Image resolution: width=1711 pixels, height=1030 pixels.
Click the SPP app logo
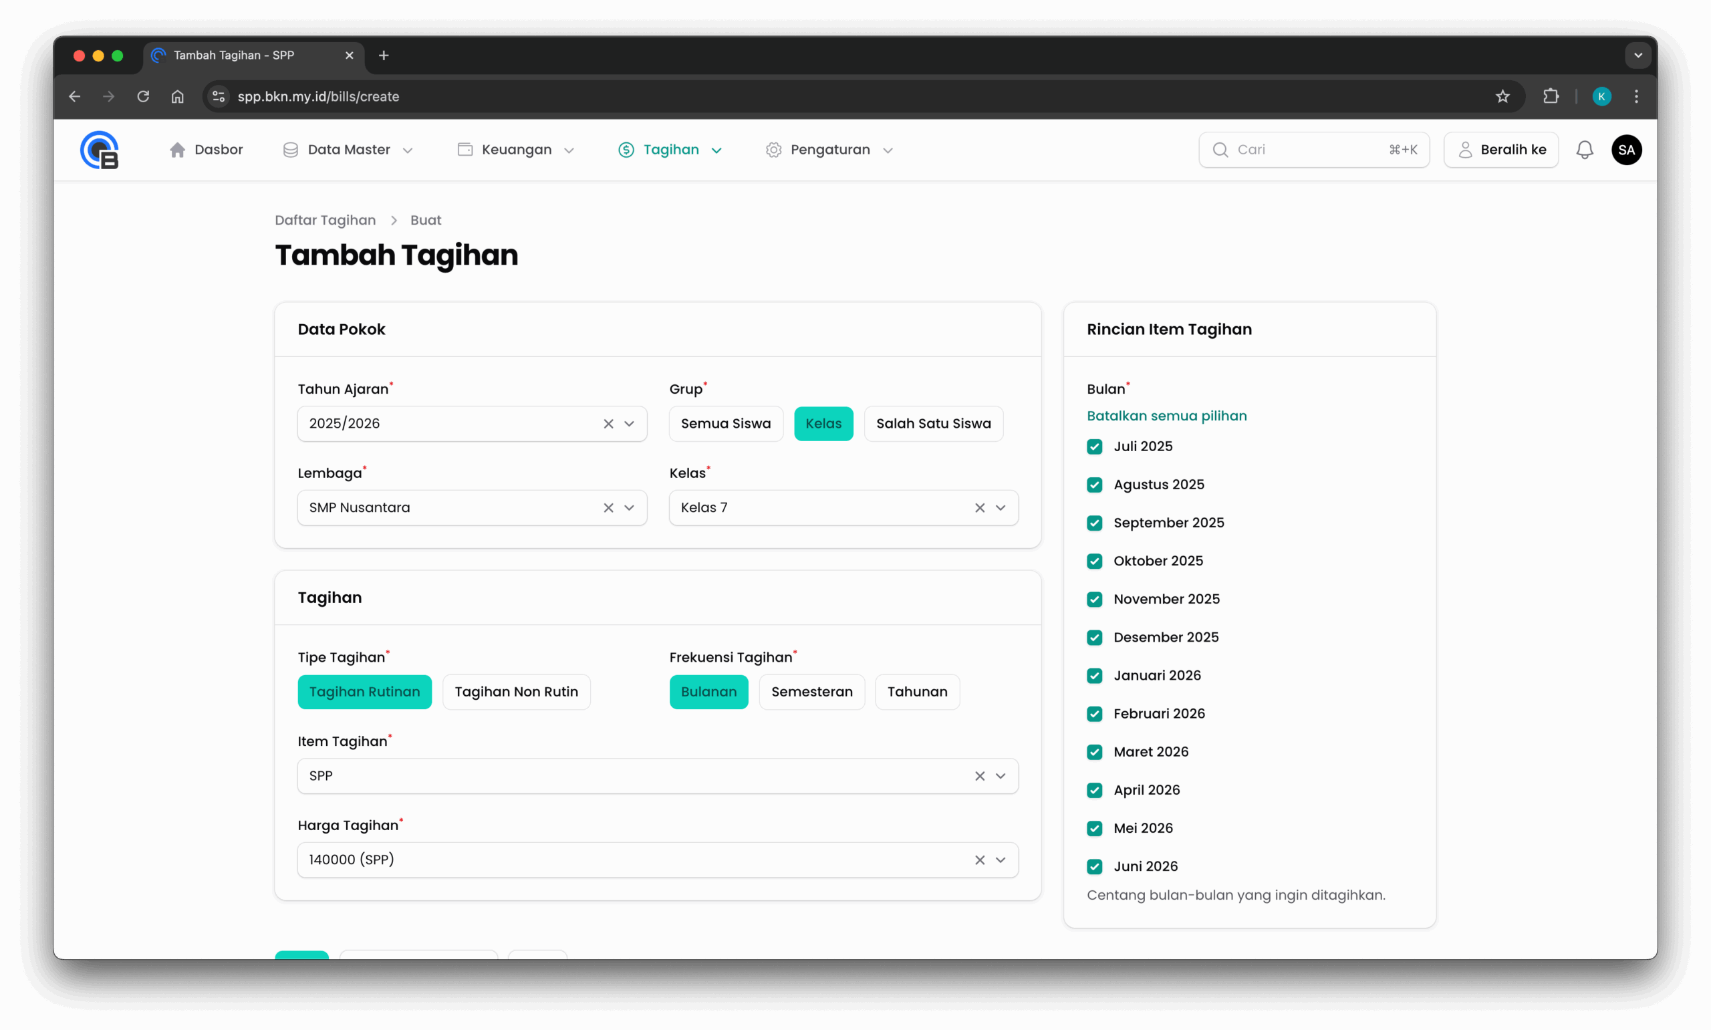tap(99, 150)
